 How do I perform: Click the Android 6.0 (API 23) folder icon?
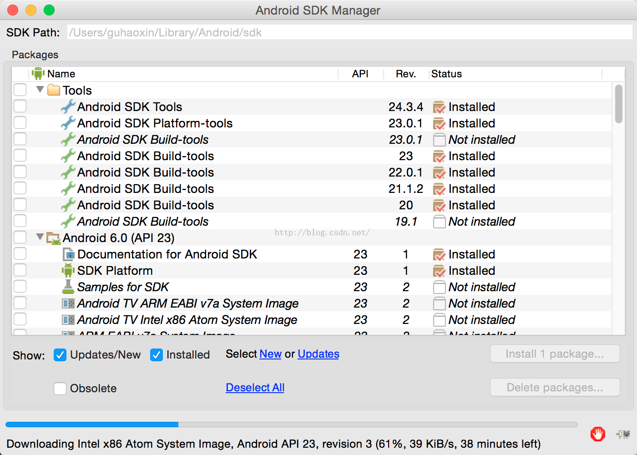point(54,238)
